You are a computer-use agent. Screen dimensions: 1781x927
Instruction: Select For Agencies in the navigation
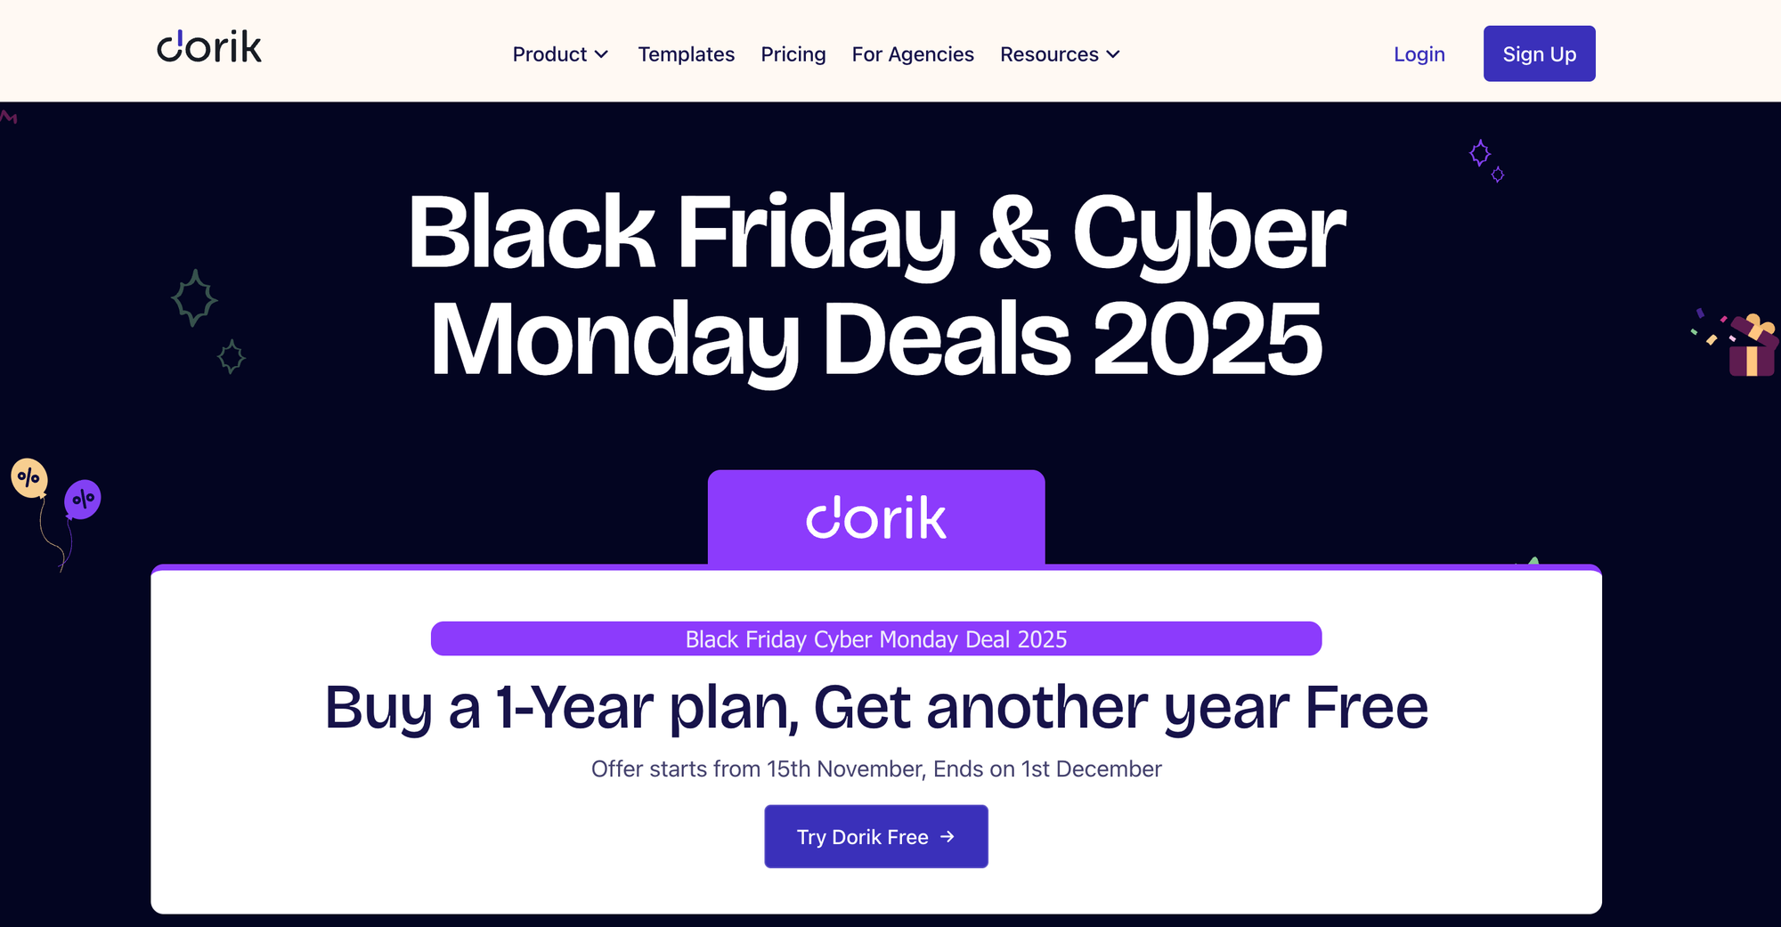tap(913, 54)
